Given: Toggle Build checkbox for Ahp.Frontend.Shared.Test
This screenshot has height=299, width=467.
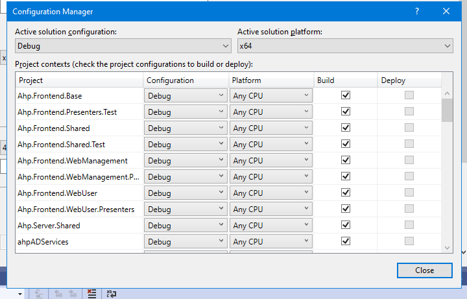Looking at the screenshot, I should point(346,144).
